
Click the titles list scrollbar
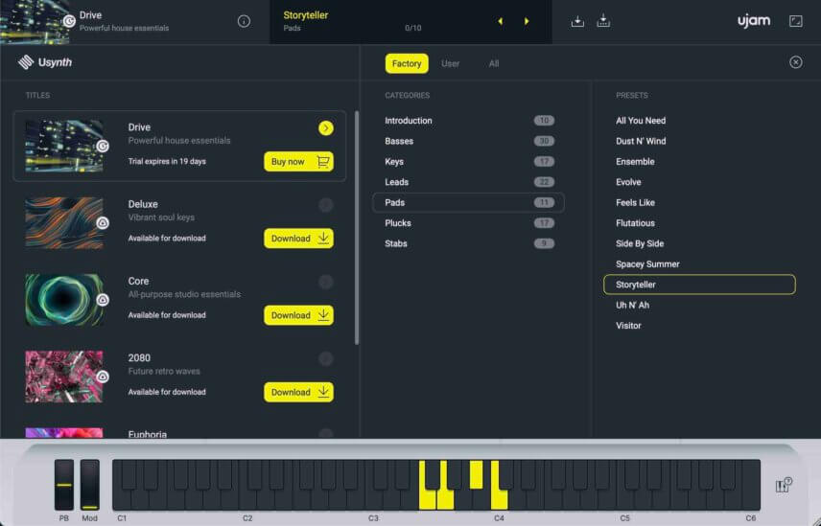(x=357, y=227)
